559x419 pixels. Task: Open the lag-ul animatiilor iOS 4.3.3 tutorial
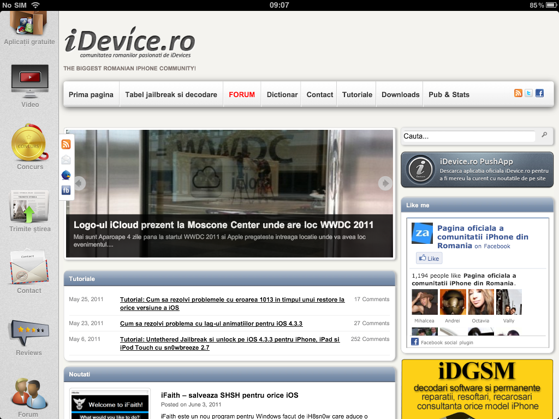[x=211, y=324]
